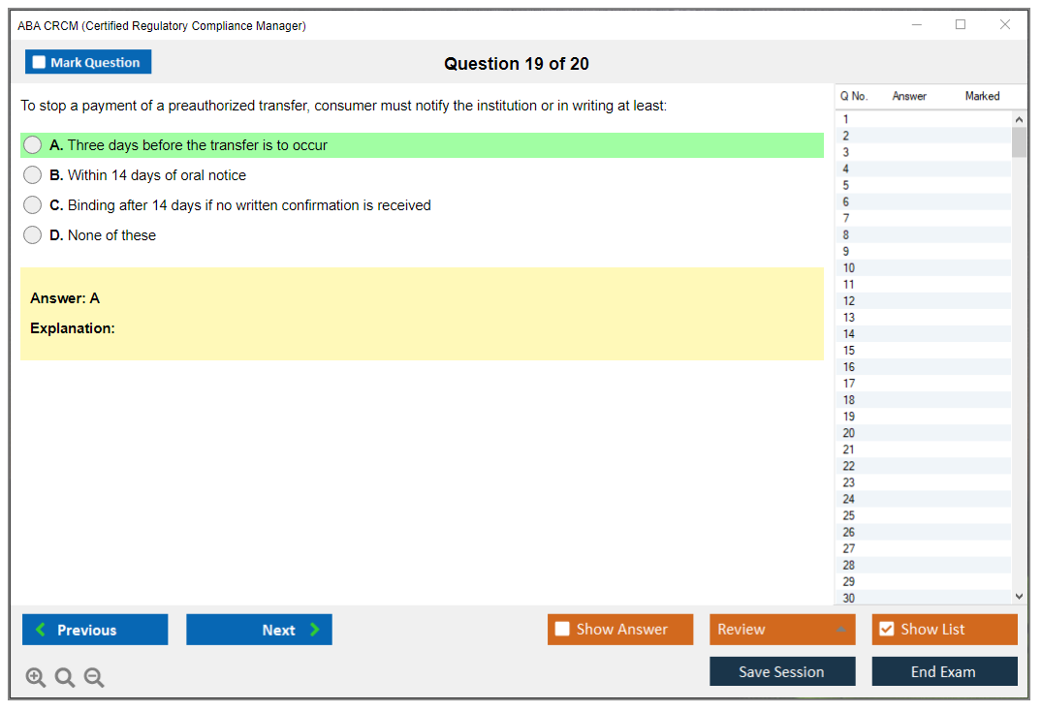
Task: Pick option D None of these
Action: pyautogui.click(x=33, y=235)
